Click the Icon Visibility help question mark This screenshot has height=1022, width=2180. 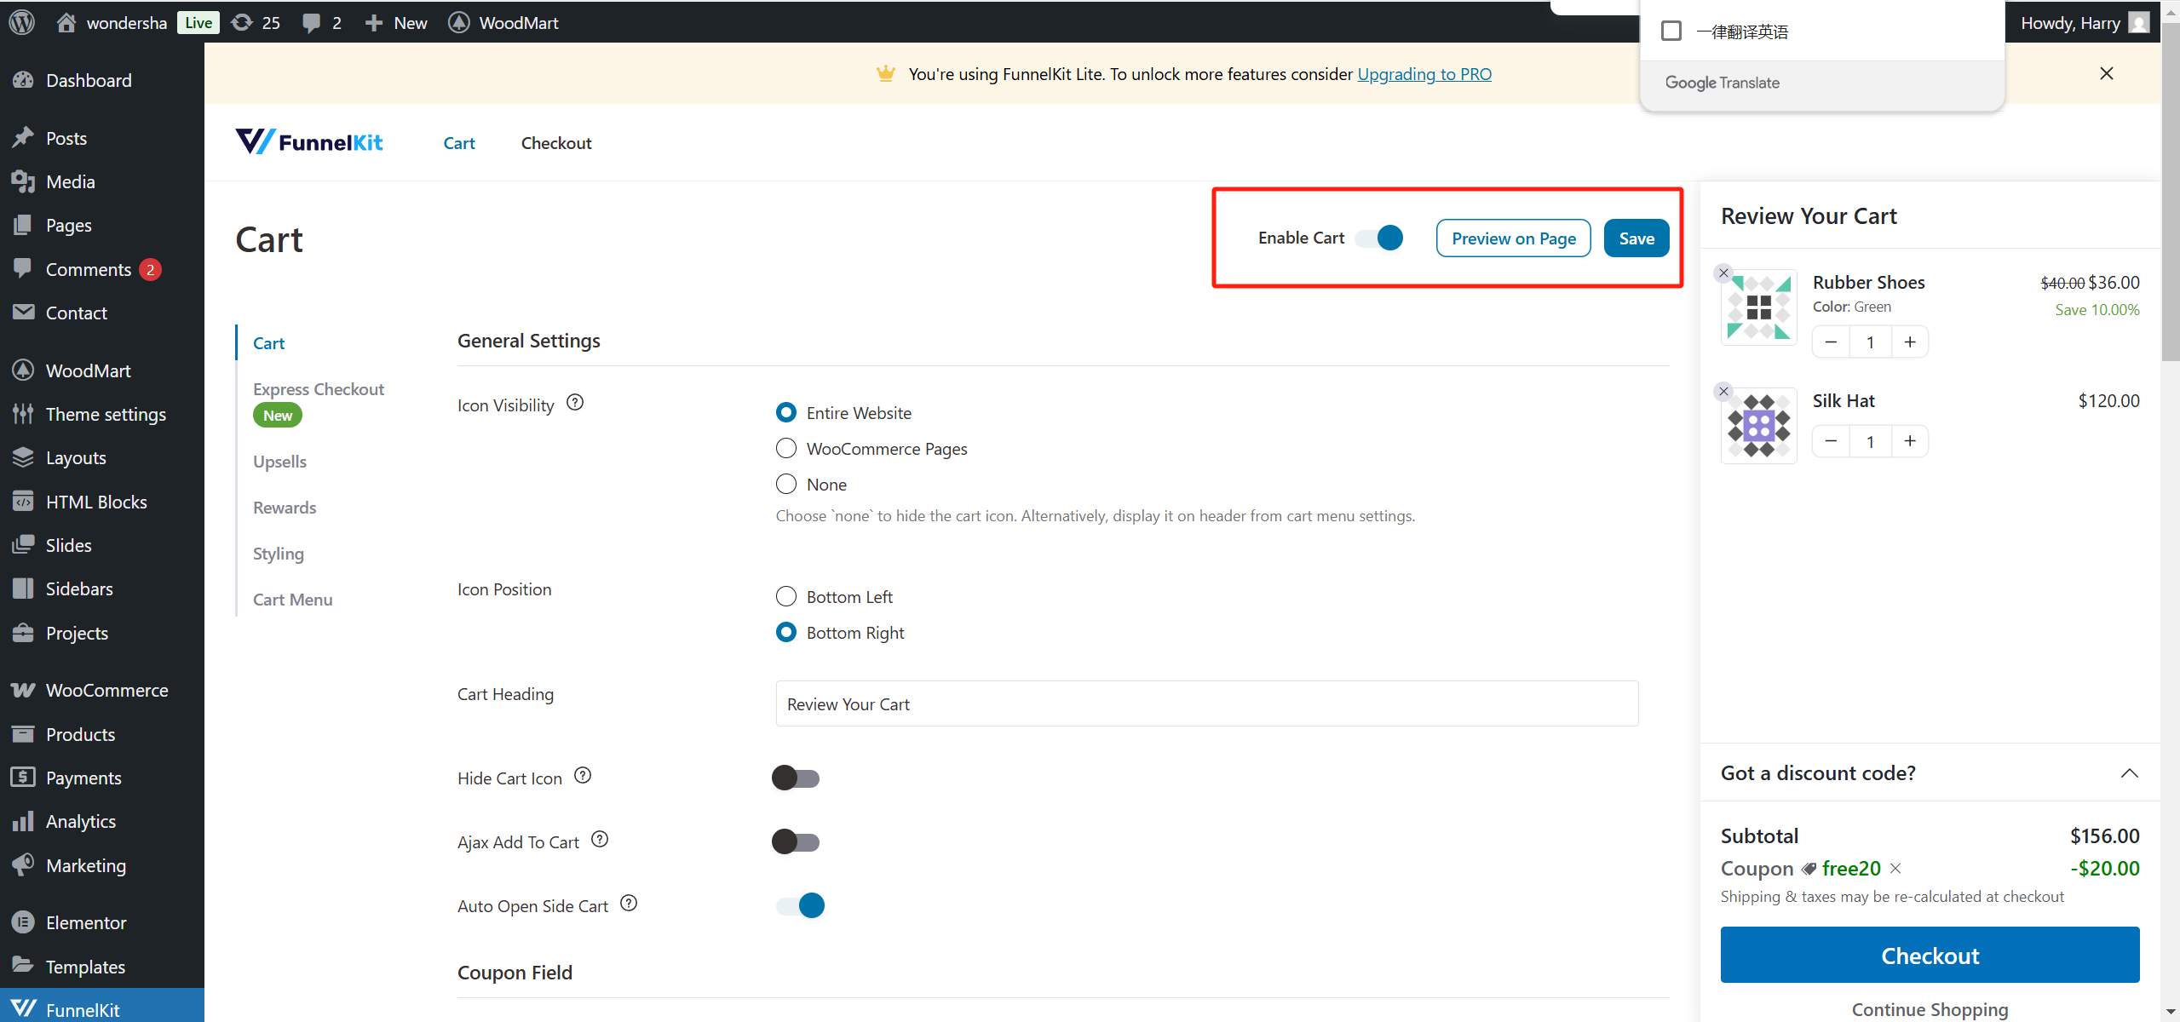click(575, 403)
